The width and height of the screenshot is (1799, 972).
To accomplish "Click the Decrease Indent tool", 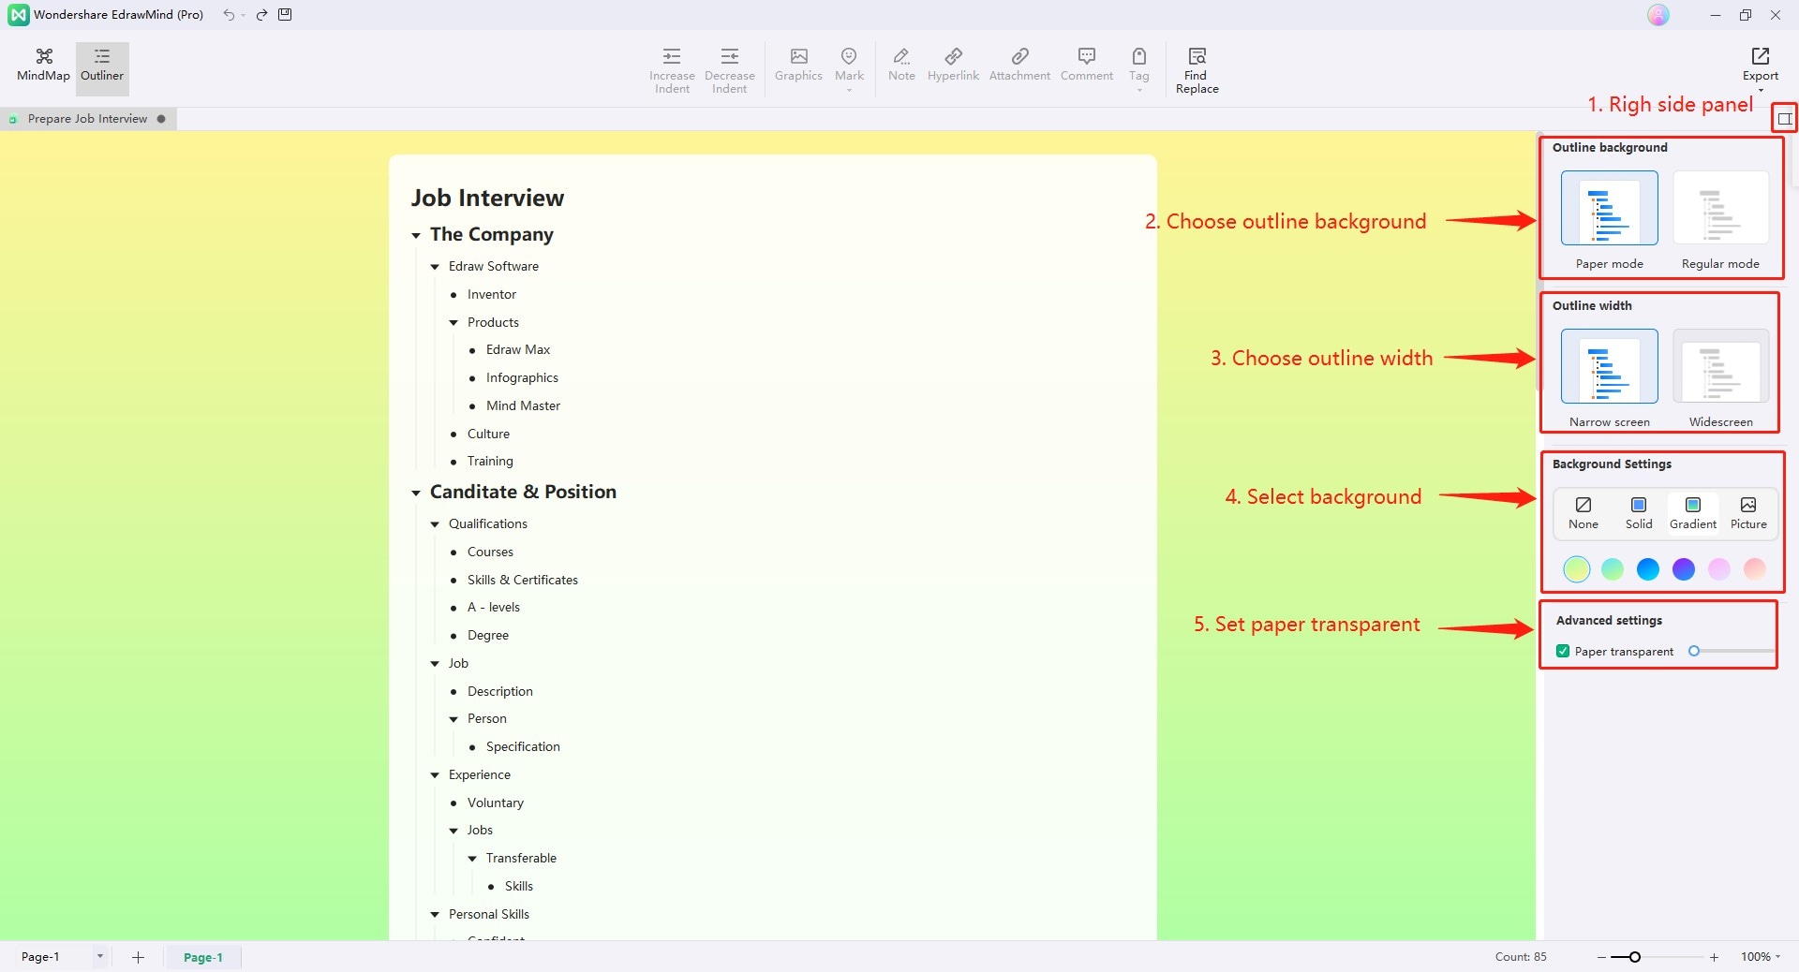I will [729, 70].
